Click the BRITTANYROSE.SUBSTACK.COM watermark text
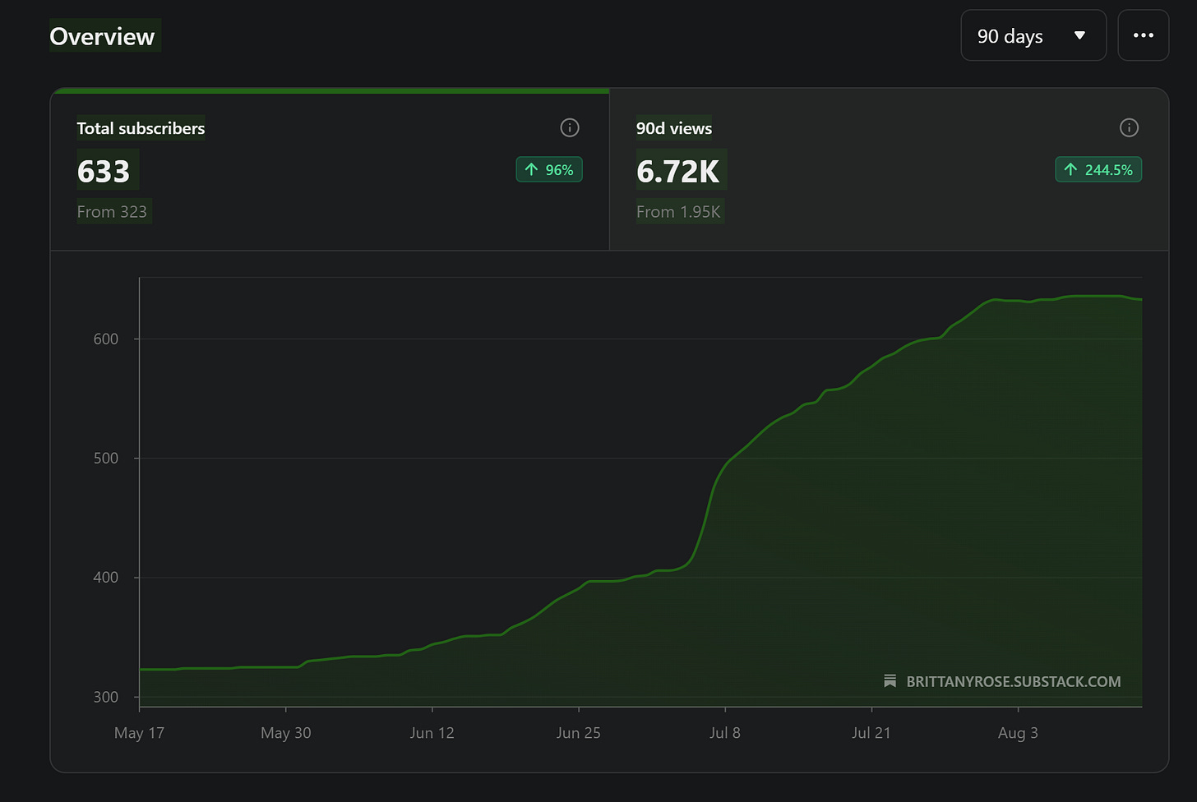 coord(1014,681)
